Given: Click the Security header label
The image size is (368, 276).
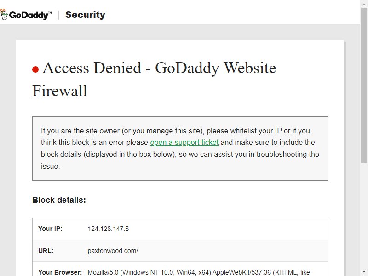Looking at the screenshot, I should pyautogui.click(x=85, y=15).
